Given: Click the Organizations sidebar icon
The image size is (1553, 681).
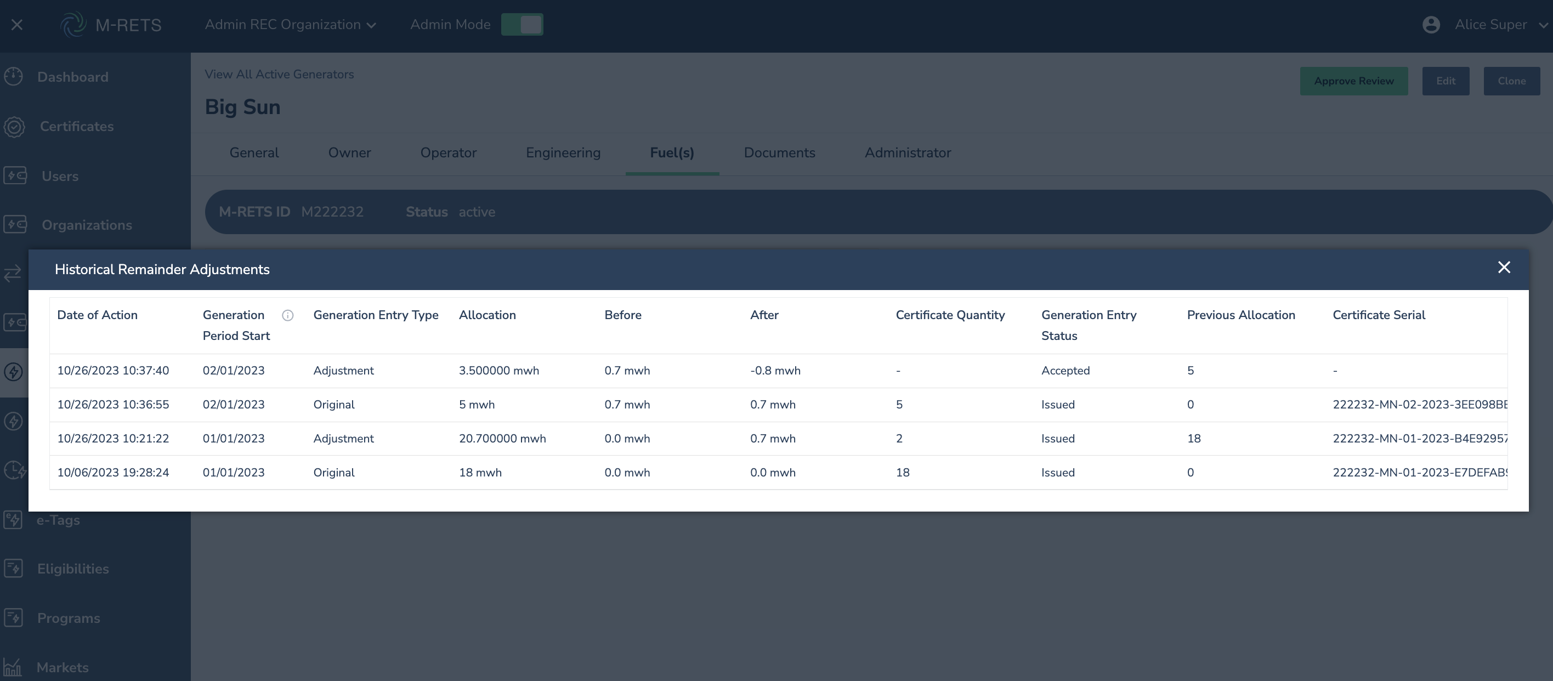Looking at the screenshot, I should [x=15, y=225].
